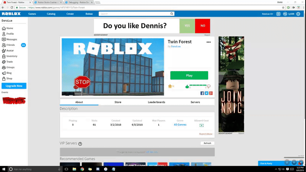Refresh the VIP Servers list

pos(207,143)
